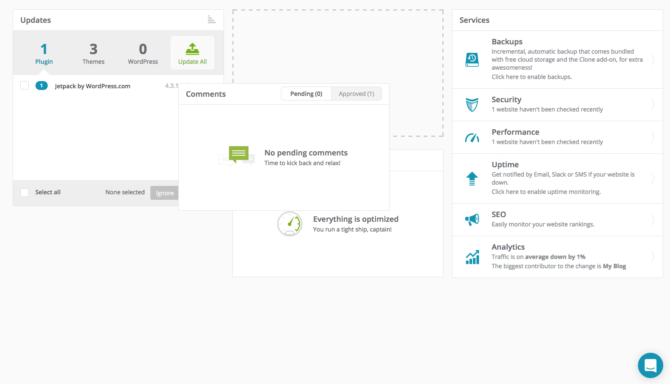The height and width of the screenshot is (384, 670).
Task: Click the Analytics chart icon
Action: click(472, 257)
